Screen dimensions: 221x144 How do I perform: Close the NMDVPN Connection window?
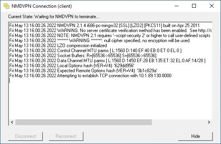212,6
